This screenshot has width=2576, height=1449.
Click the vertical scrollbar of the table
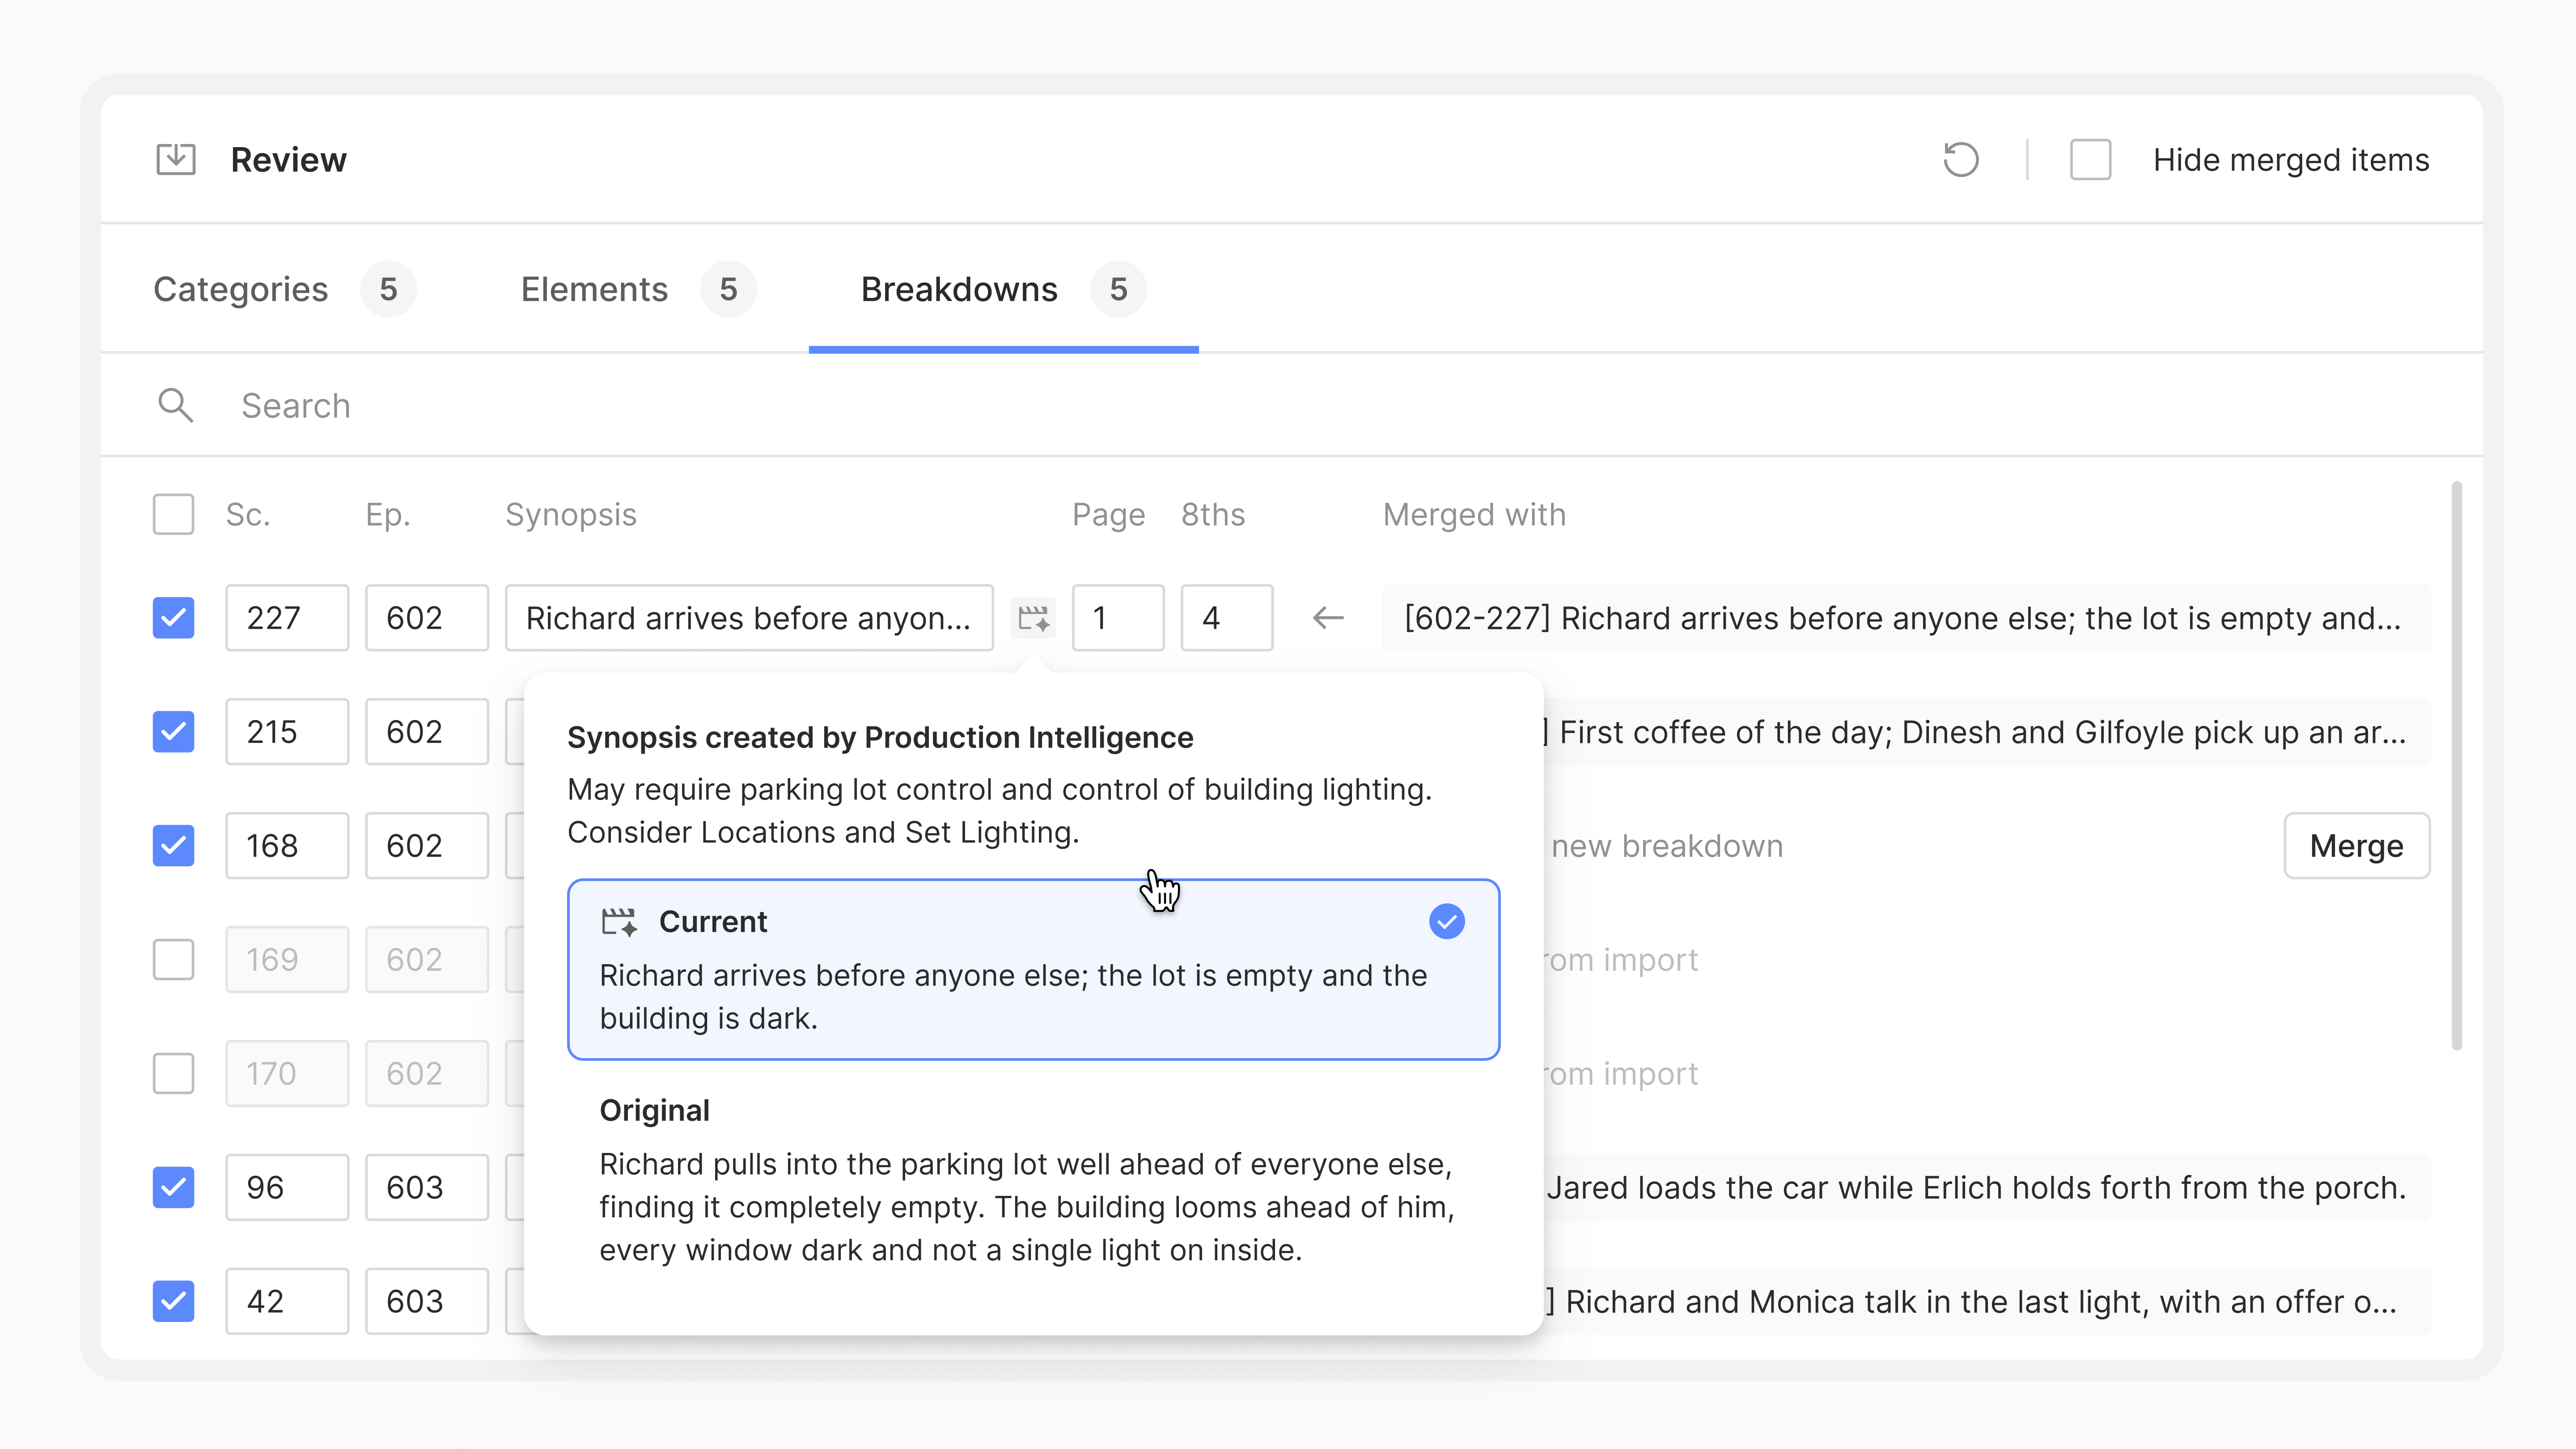point(2456,766)
